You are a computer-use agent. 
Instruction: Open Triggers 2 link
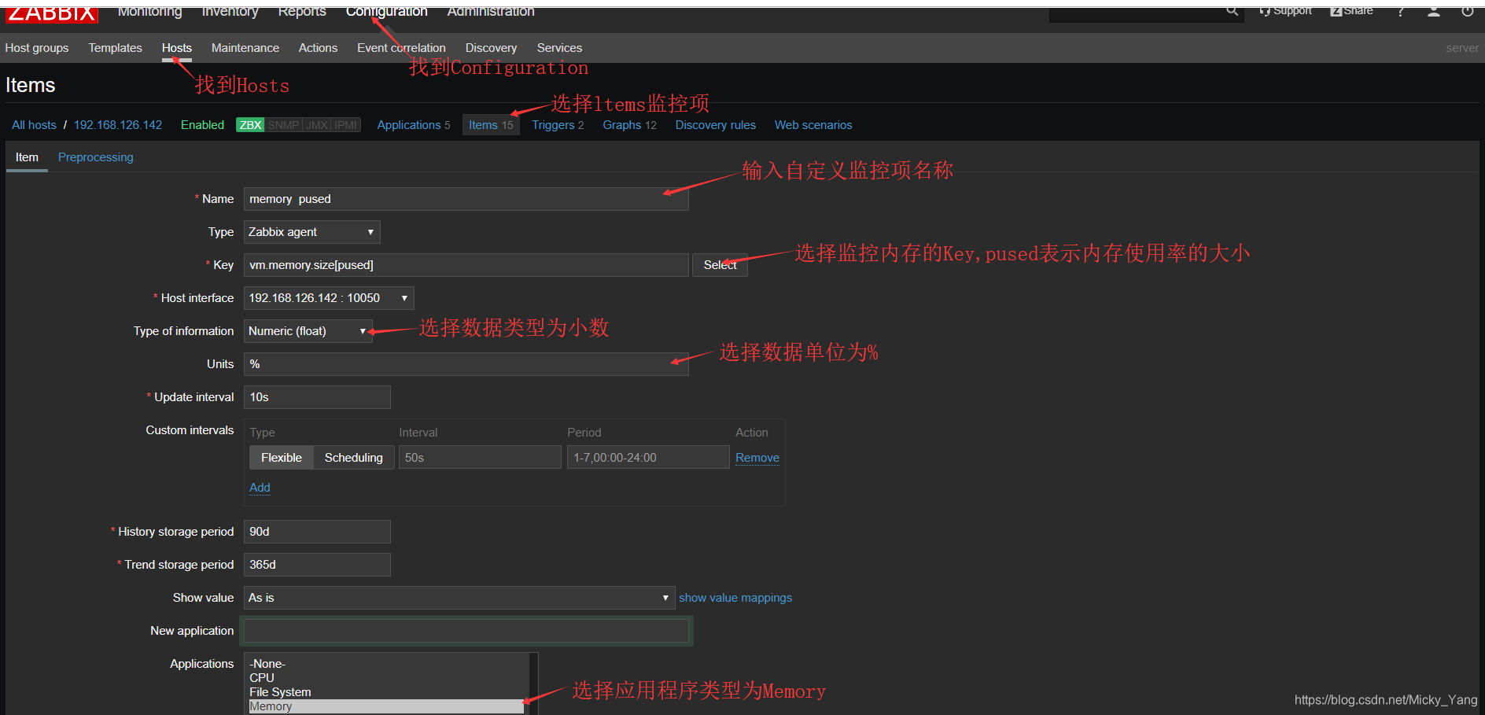click(558, 125)
